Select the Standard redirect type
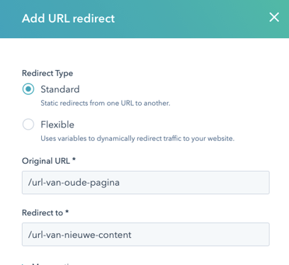 (x=28, y=89)
